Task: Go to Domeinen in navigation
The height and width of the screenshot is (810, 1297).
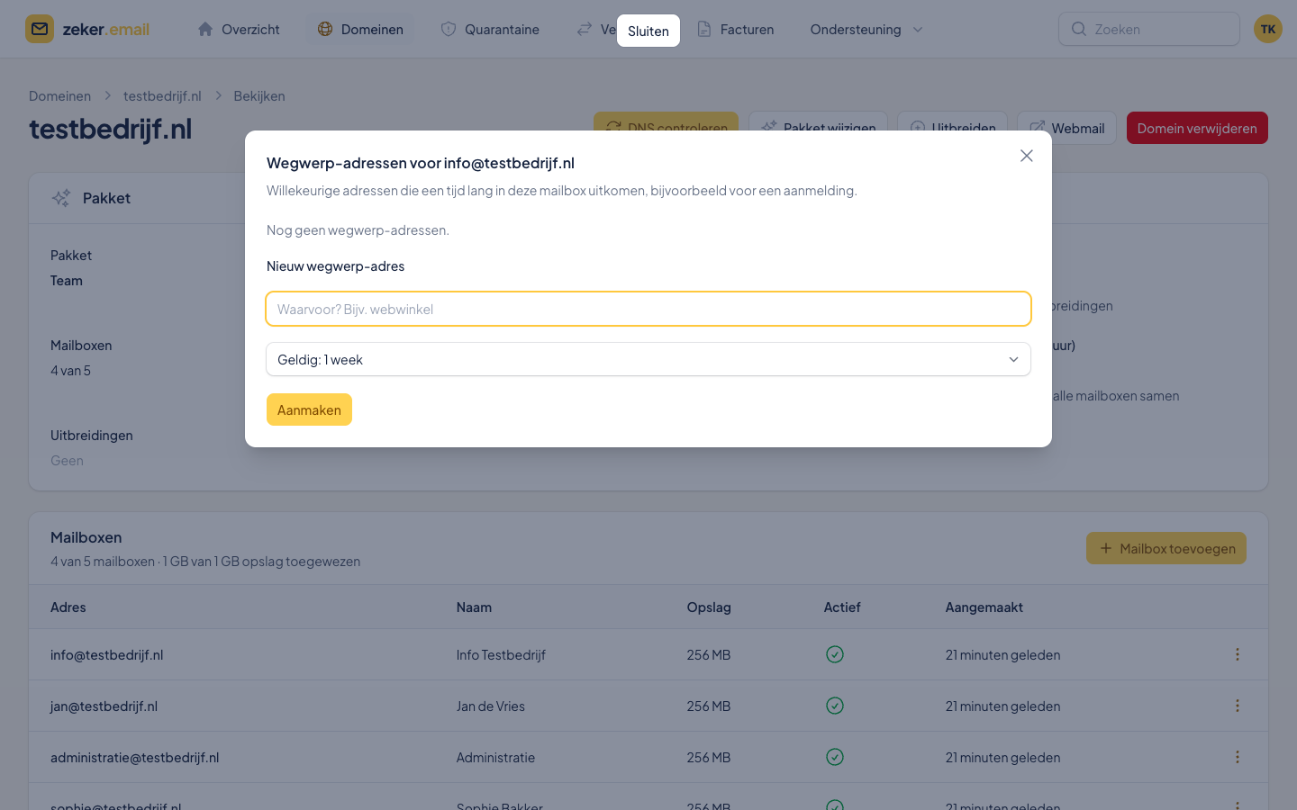Action: pos(360,30)
